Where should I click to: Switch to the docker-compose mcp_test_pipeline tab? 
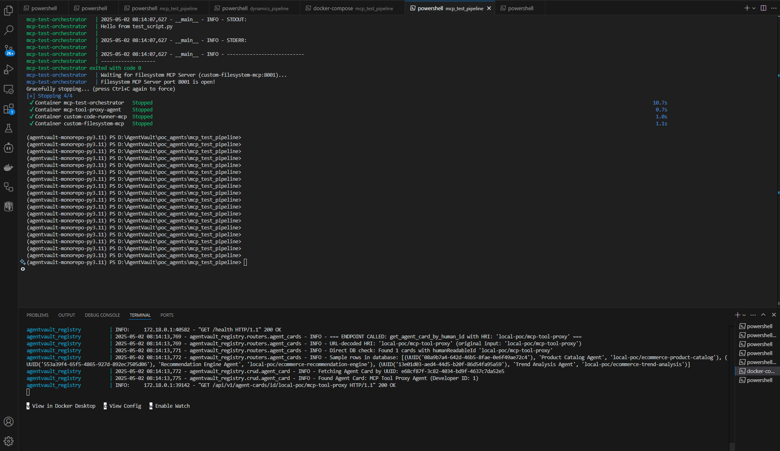coord(353,8)
